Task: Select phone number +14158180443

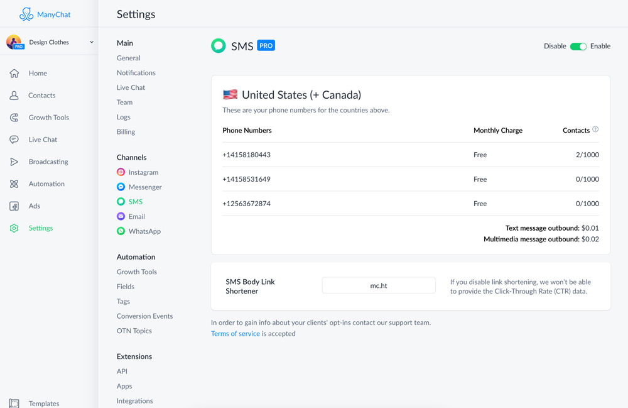Action: pyautogui.click(x=246, y=155)
